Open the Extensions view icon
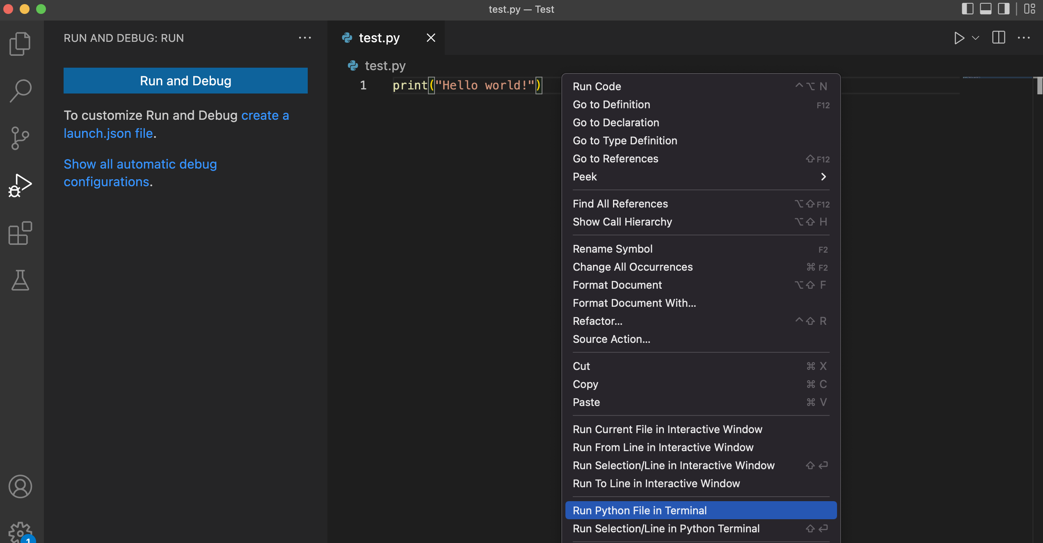This screenshot has height=543, width=1043. click(x=20, y=233)
